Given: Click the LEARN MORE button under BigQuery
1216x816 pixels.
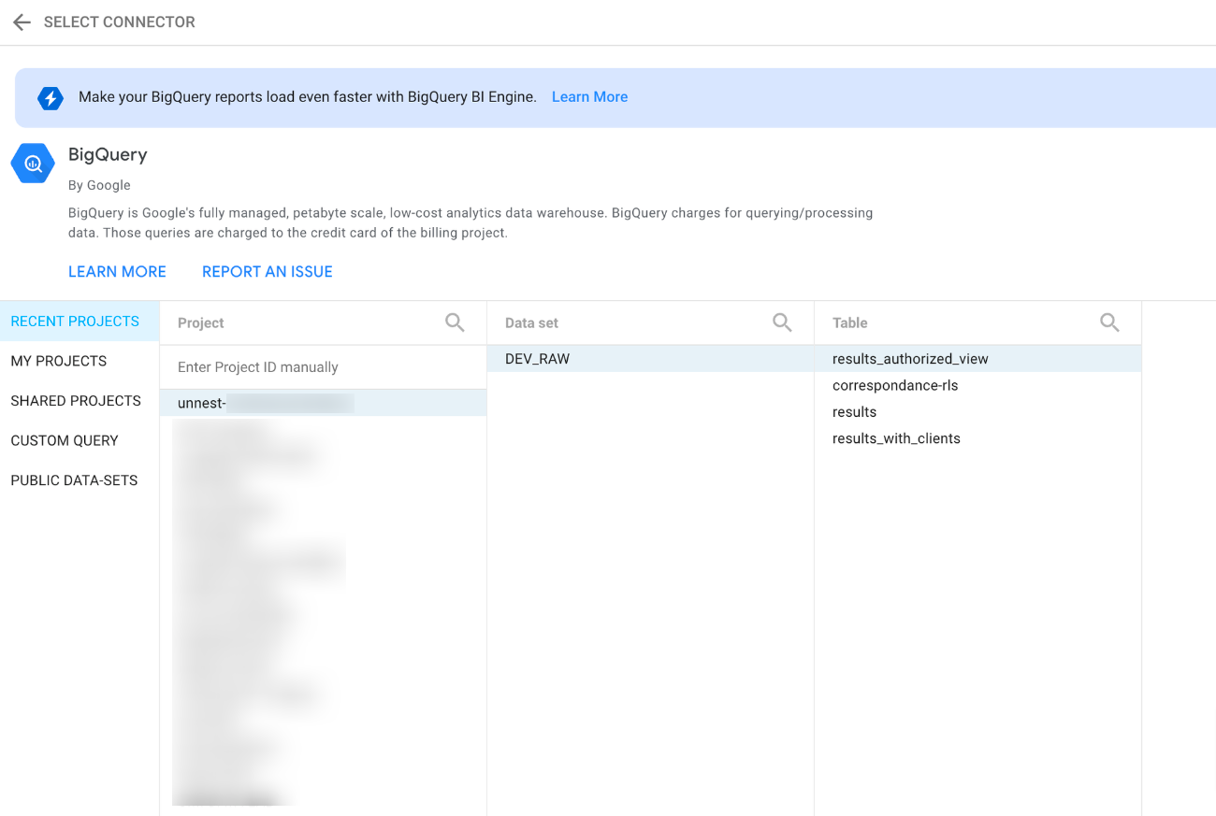Looking at the screenshot, I should (117, 272).
